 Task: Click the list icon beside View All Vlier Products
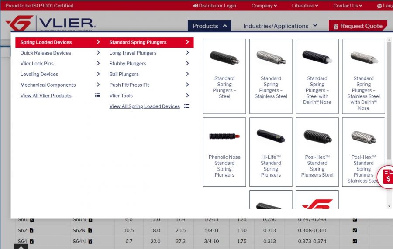pos(97,96)
